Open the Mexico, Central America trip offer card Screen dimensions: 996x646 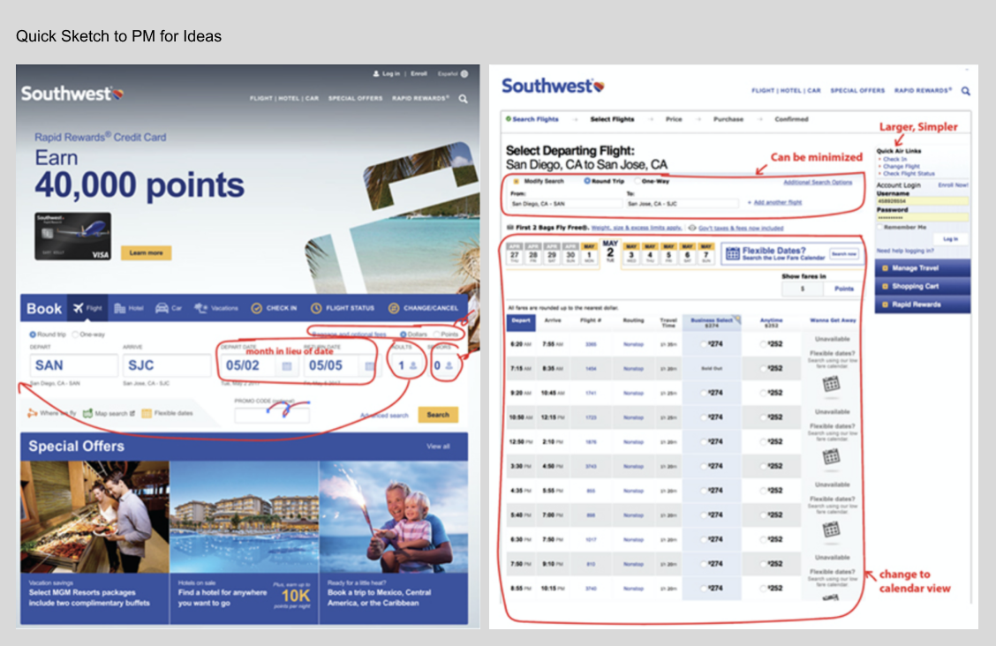point(394,543)
